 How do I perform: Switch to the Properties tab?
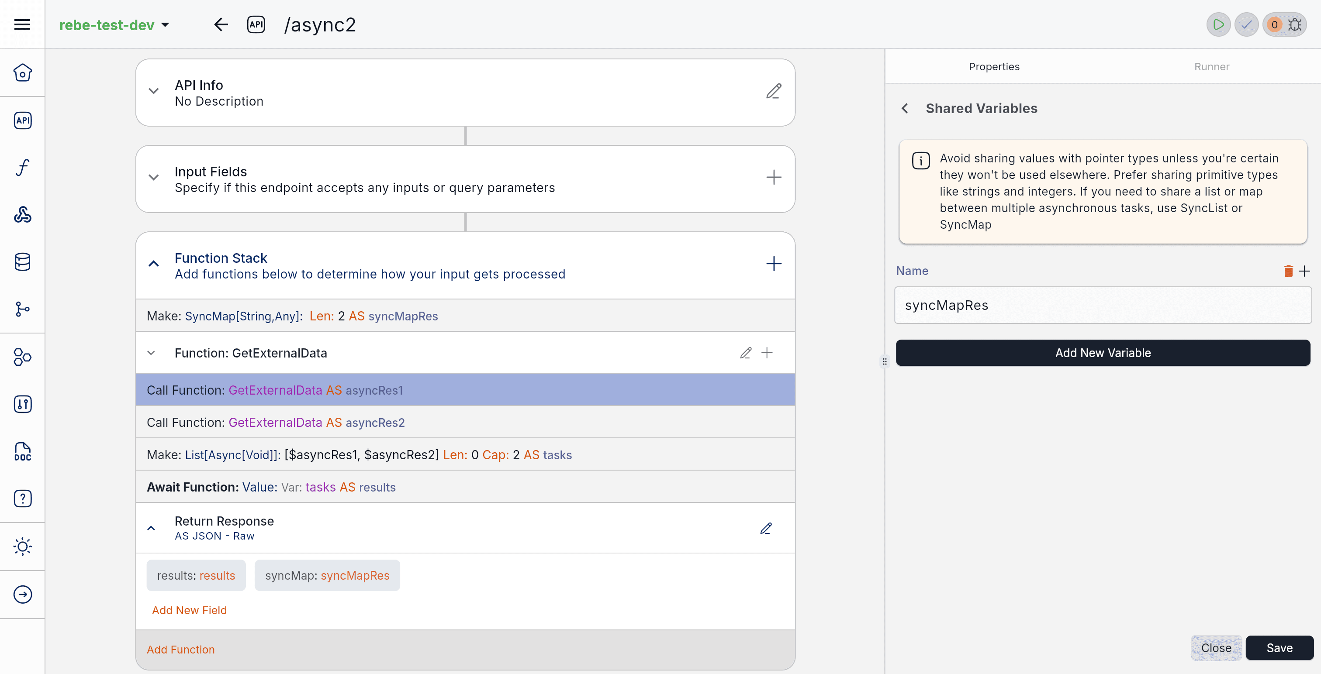(x=994, y=67)
